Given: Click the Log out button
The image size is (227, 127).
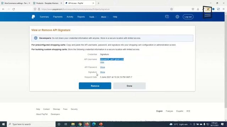Looking at the screenshot, I should pyautogui.click(x=188, y=17).
